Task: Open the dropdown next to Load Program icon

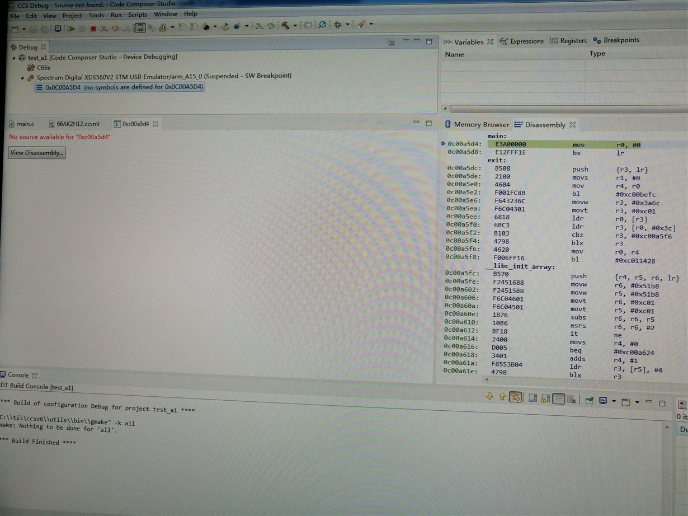Action: tap(172, 27)
